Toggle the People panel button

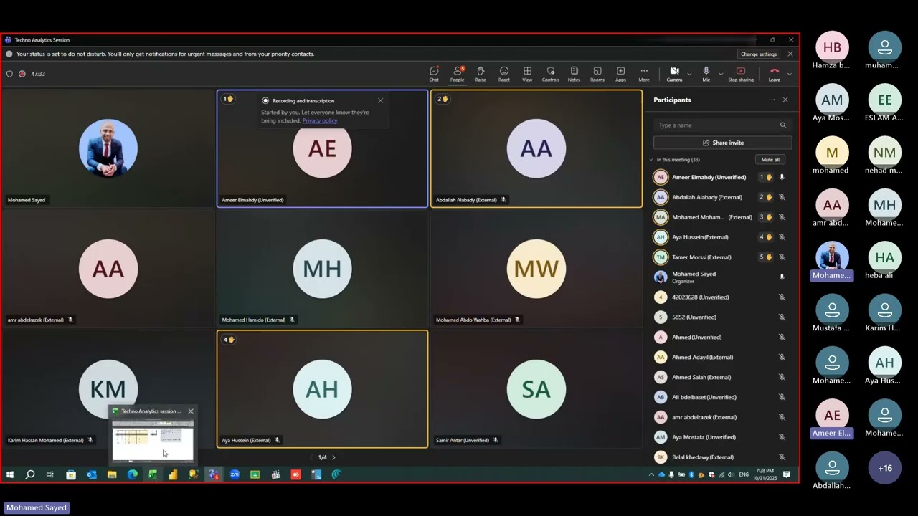[x=457, y=74]
